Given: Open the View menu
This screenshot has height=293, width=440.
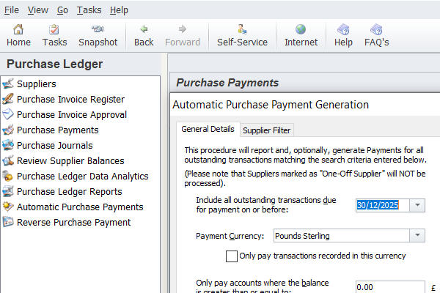Looking at the screenshot, I should pyautogui.click(x=38, y=10).
